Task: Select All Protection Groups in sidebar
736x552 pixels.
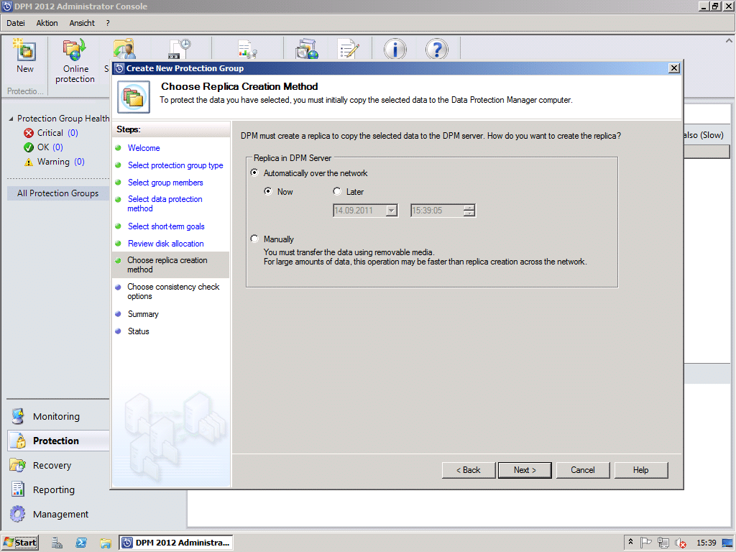Action: tap(57, 193)
